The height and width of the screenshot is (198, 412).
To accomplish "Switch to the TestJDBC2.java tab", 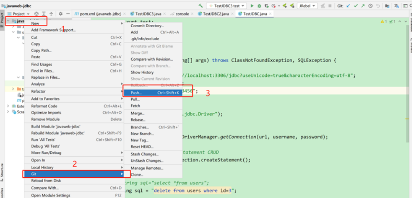I will coord(216,14).
